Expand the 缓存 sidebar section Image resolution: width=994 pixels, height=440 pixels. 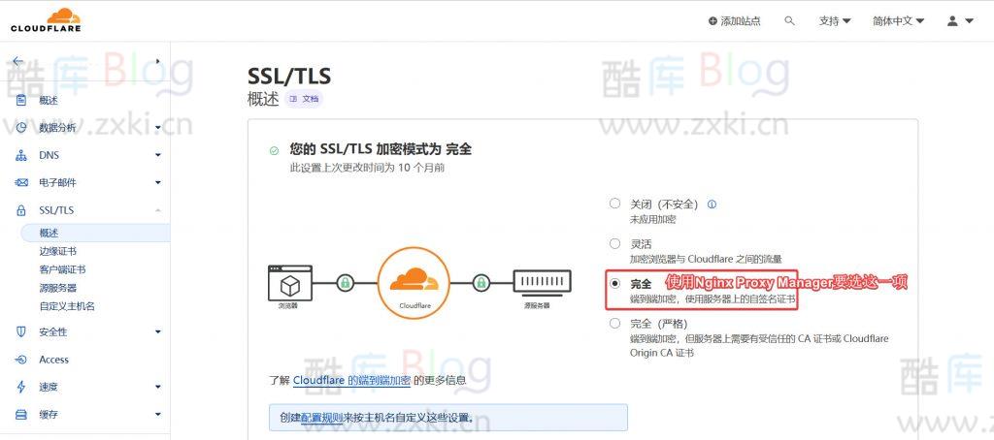[158, 415]
